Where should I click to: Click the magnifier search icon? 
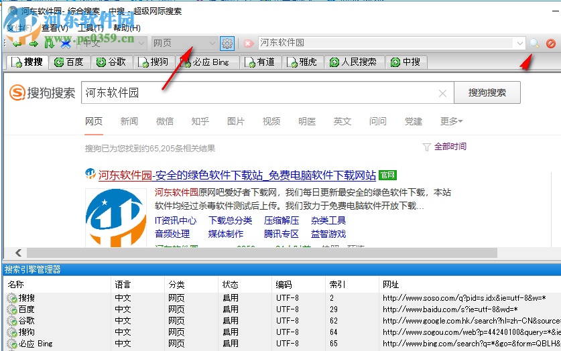click(534, 44)
